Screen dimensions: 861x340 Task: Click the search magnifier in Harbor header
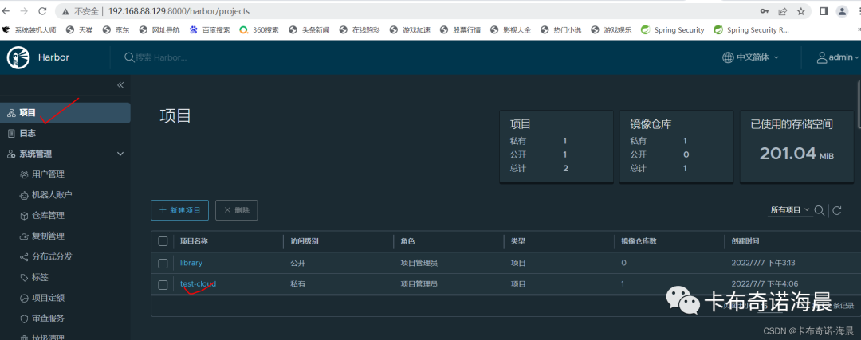[129, 57]
